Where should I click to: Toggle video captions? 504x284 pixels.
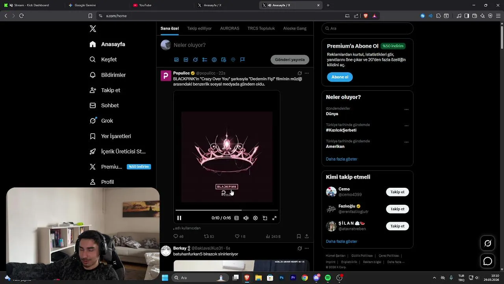236,218
